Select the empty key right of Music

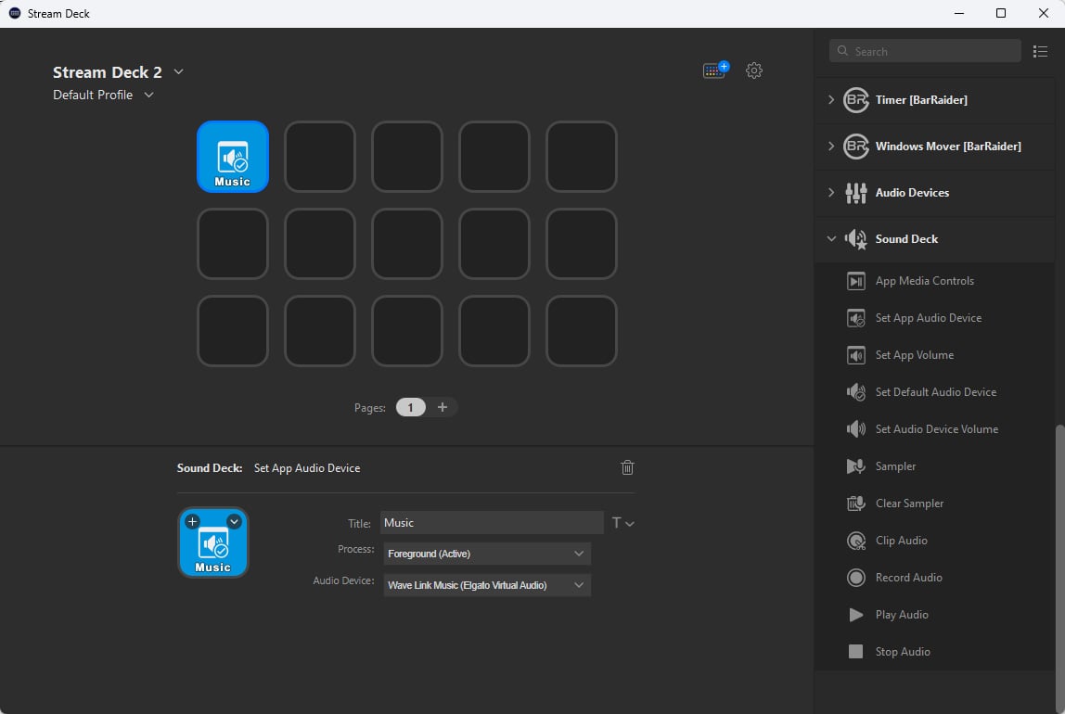point(320,157)
